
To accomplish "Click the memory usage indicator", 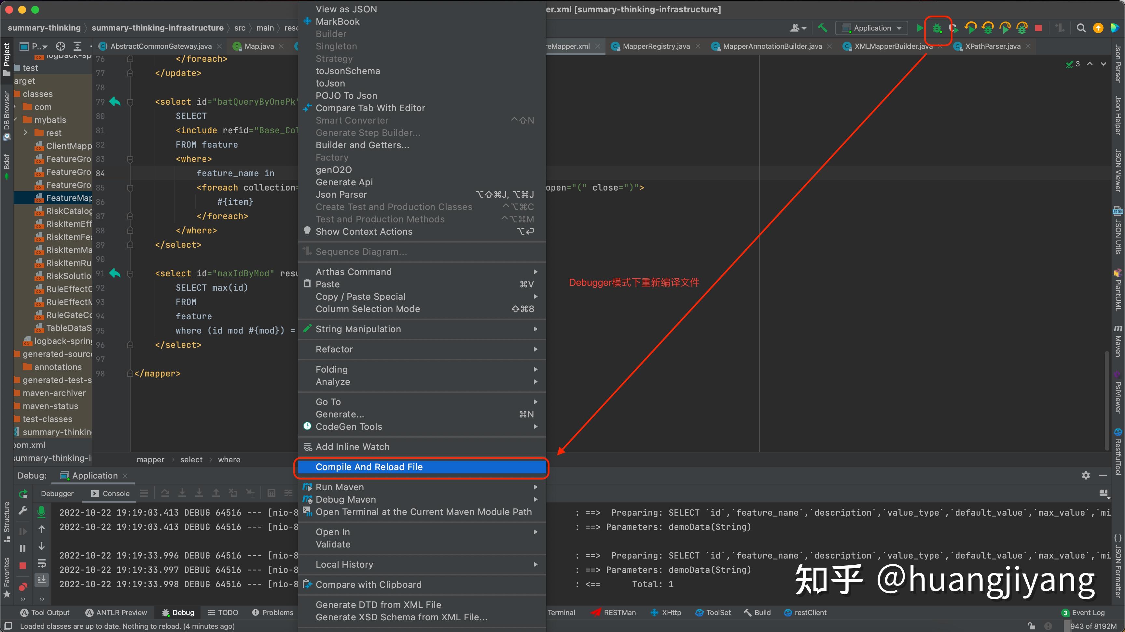I will 1093,626.
